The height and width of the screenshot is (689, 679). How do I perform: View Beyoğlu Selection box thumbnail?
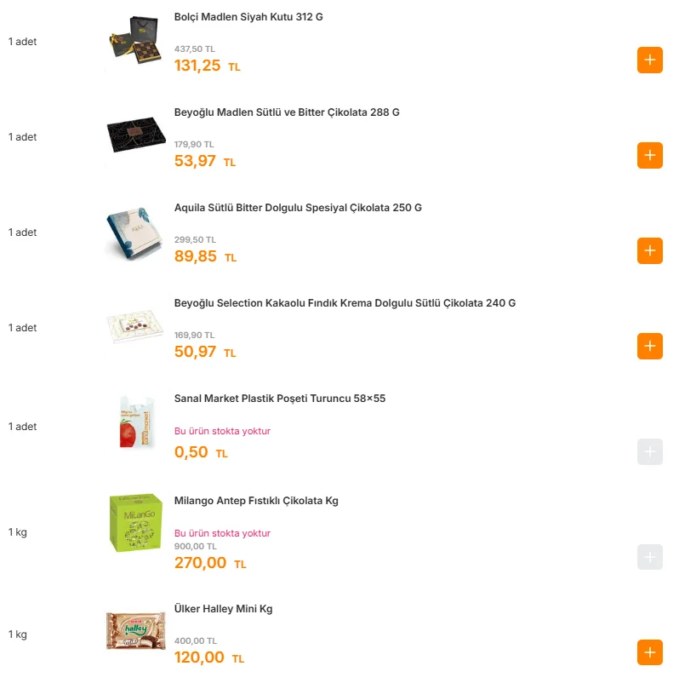[x=136, y=326]
